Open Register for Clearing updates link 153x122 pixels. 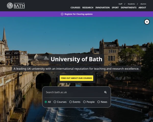[79, 14]
